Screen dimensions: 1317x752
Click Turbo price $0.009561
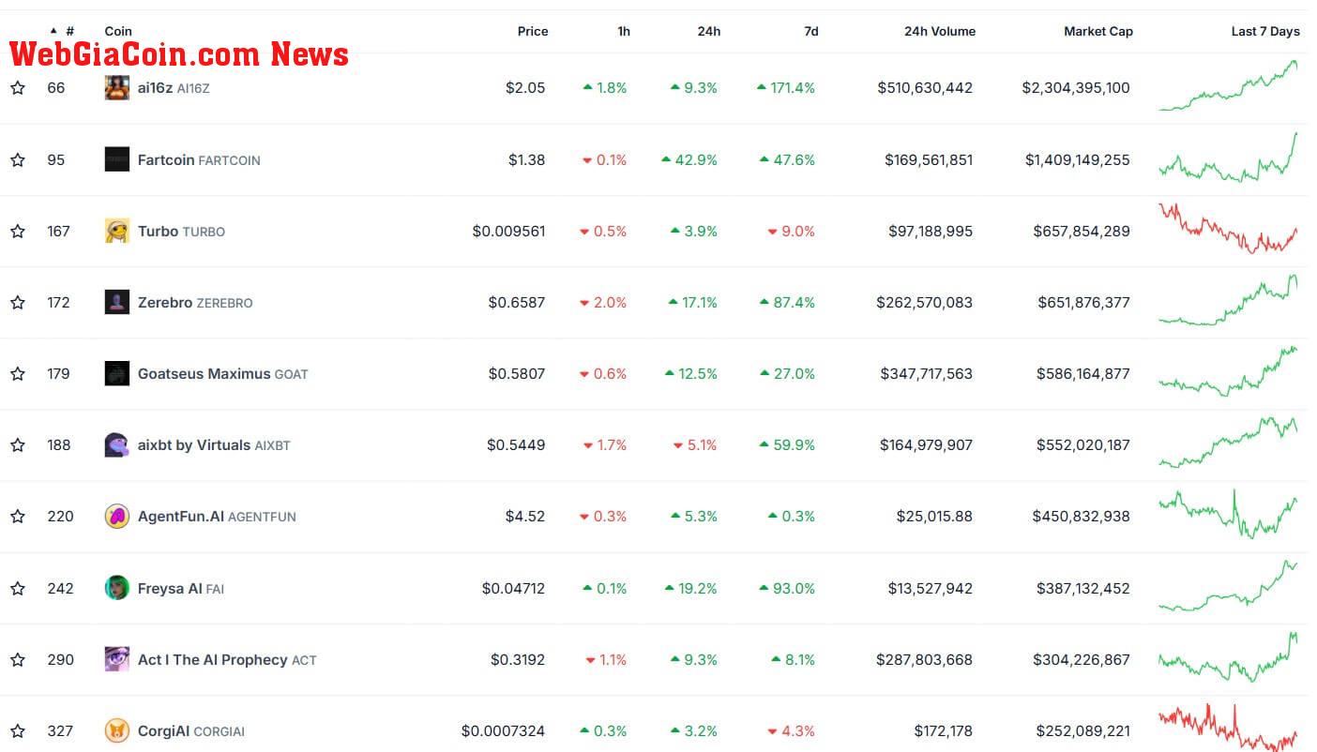tap(508, 232)
